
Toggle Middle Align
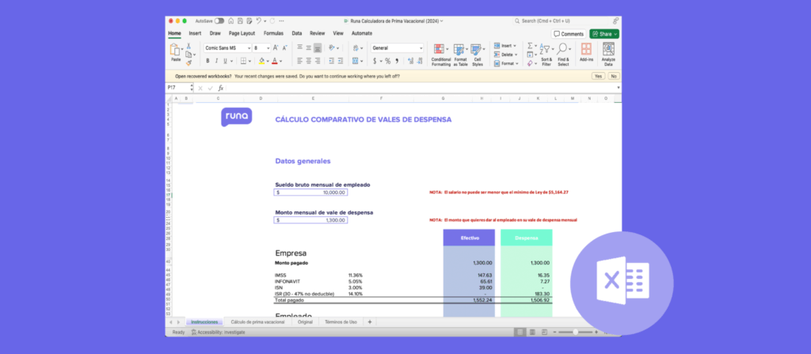(309, 48)
